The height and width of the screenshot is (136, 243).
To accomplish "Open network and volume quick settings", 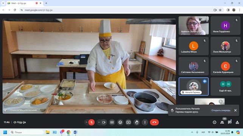I will point(213,132).
